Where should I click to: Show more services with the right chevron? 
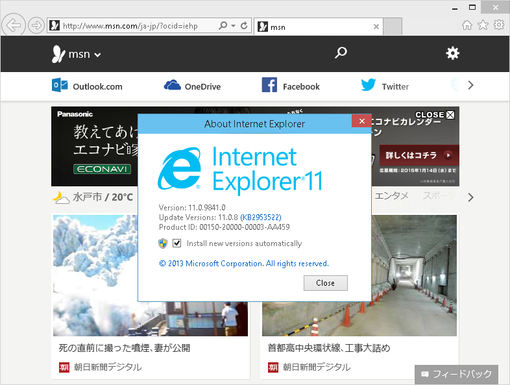470,85
